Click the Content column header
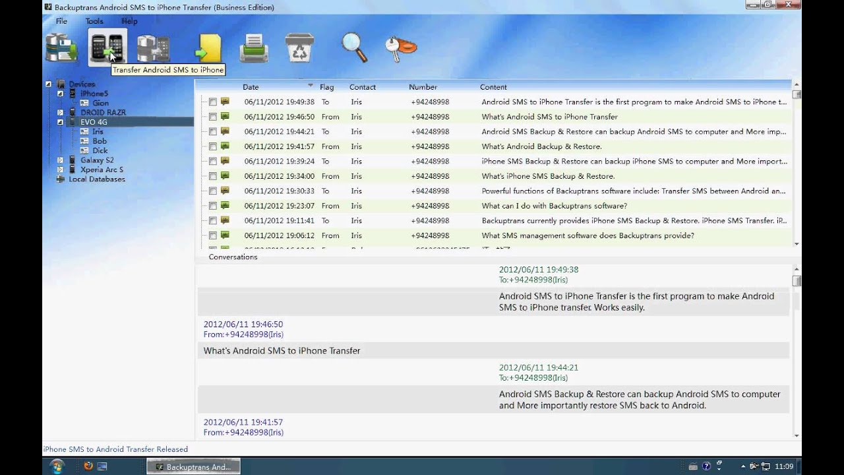The image size is (844, 475). pos(493,87)
